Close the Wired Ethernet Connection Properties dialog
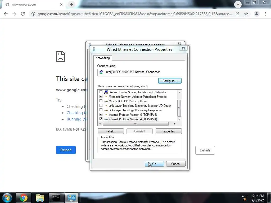 [184, 48]
